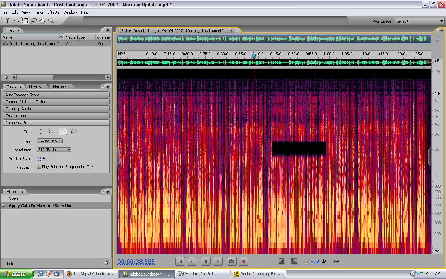446x279 pixels.
Task: Click the trash icon in the Files panel
Action: (x=6, y=77)
